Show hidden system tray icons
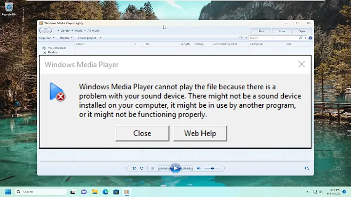Viewport: 351px width, 197px height. [x=307, y=192]
